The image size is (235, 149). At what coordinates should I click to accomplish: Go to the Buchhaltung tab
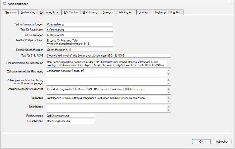coord(90,12)
